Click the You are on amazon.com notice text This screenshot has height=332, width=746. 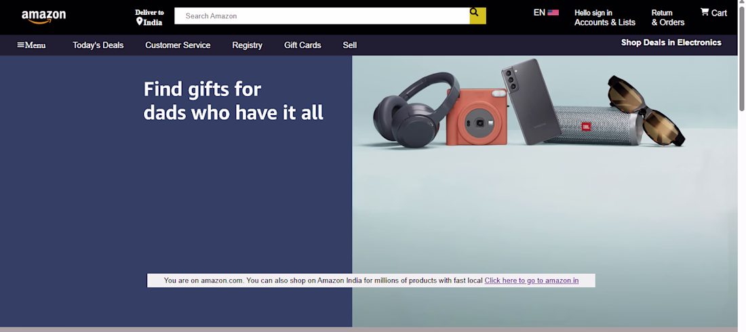323,281
